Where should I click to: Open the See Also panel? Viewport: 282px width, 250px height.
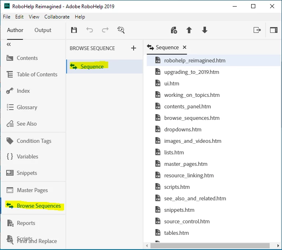(x=21, y=124)
